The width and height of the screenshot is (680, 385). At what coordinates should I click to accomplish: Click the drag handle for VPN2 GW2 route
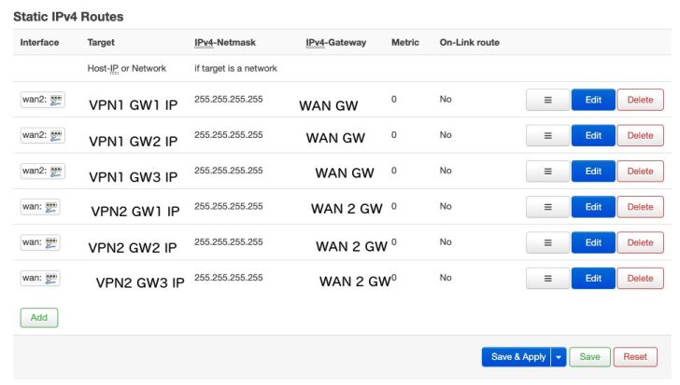546,242
